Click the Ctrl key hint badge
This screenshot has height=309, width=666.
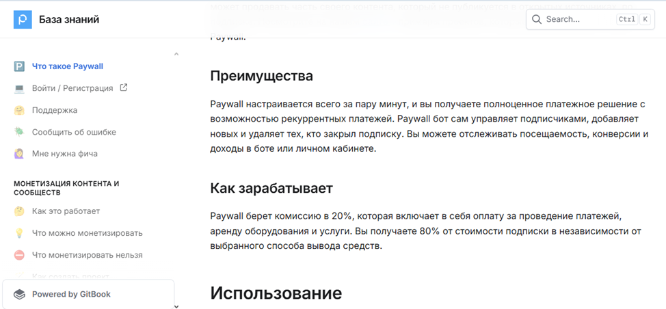[627, 20]
